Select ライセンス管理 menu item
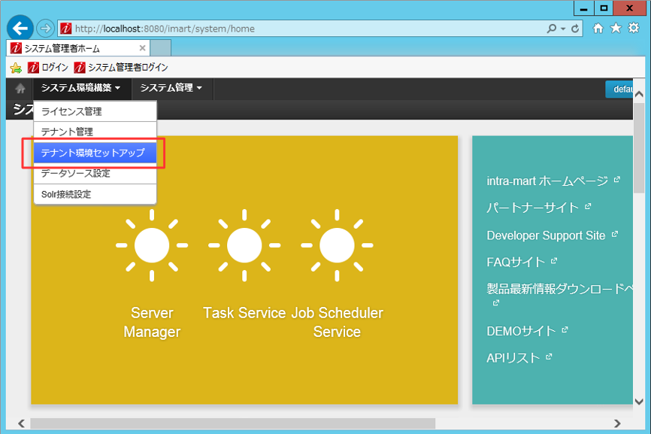 coord(95,111)
